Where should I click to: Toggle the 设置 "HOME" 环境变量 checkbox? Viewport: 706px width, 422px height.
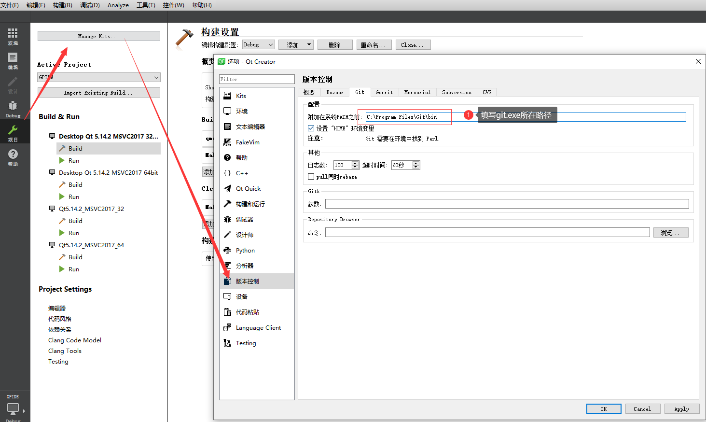click(x=311, y=128)
